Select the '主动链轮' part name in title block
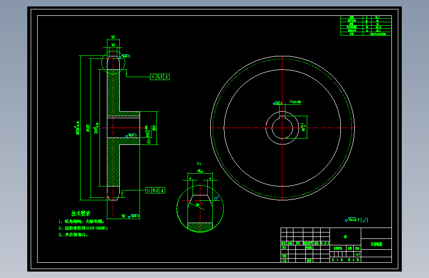Screen dimensions: 429x278 point(377,244)
